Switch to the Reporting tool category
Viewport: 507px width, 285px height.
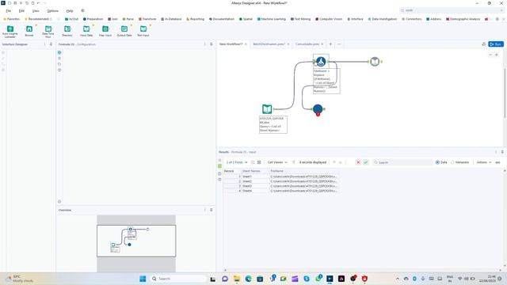point(196,19)
